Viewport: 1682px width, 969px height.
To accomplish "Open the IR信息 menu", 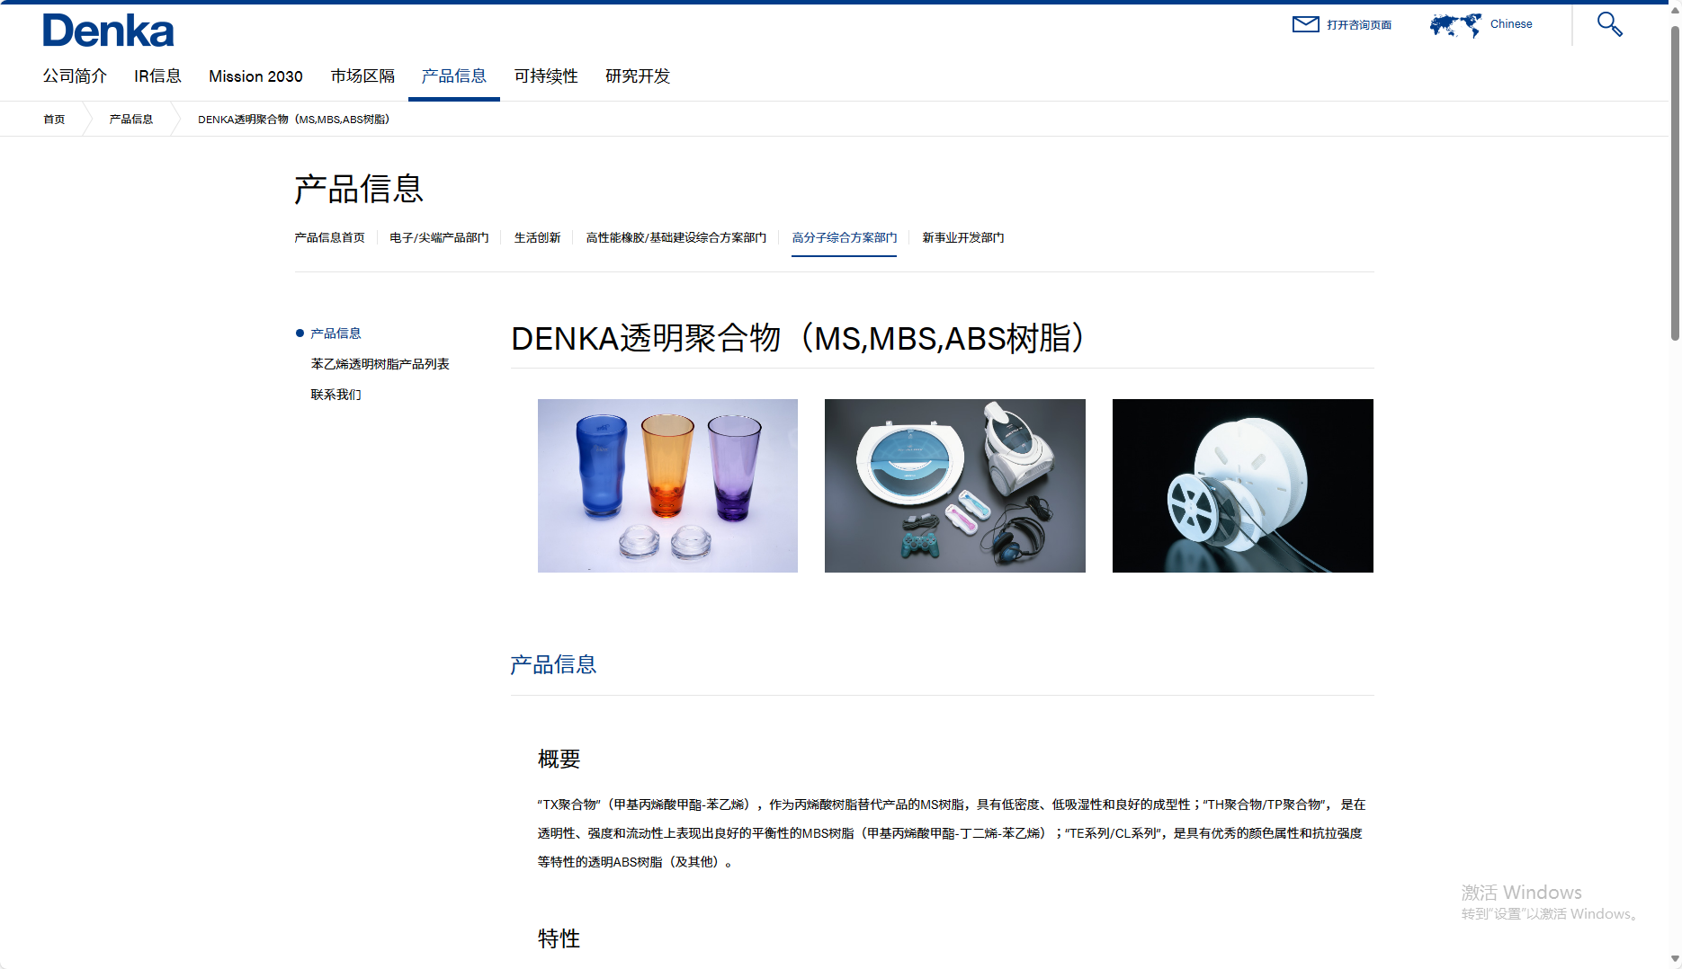I will tap(157, 76).
